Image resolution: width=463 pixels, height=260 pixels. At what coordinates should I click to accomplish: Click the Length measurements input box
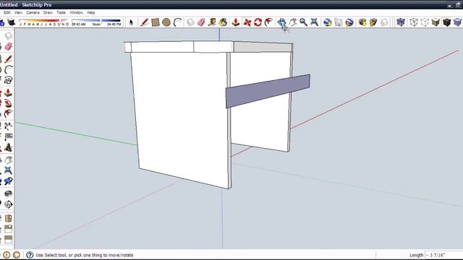click(x=443, y=255)
